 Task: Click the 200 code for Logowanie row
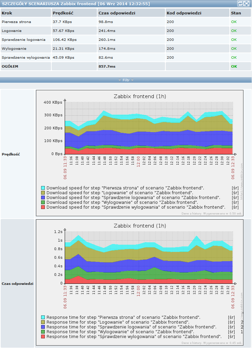click(170, 31)
